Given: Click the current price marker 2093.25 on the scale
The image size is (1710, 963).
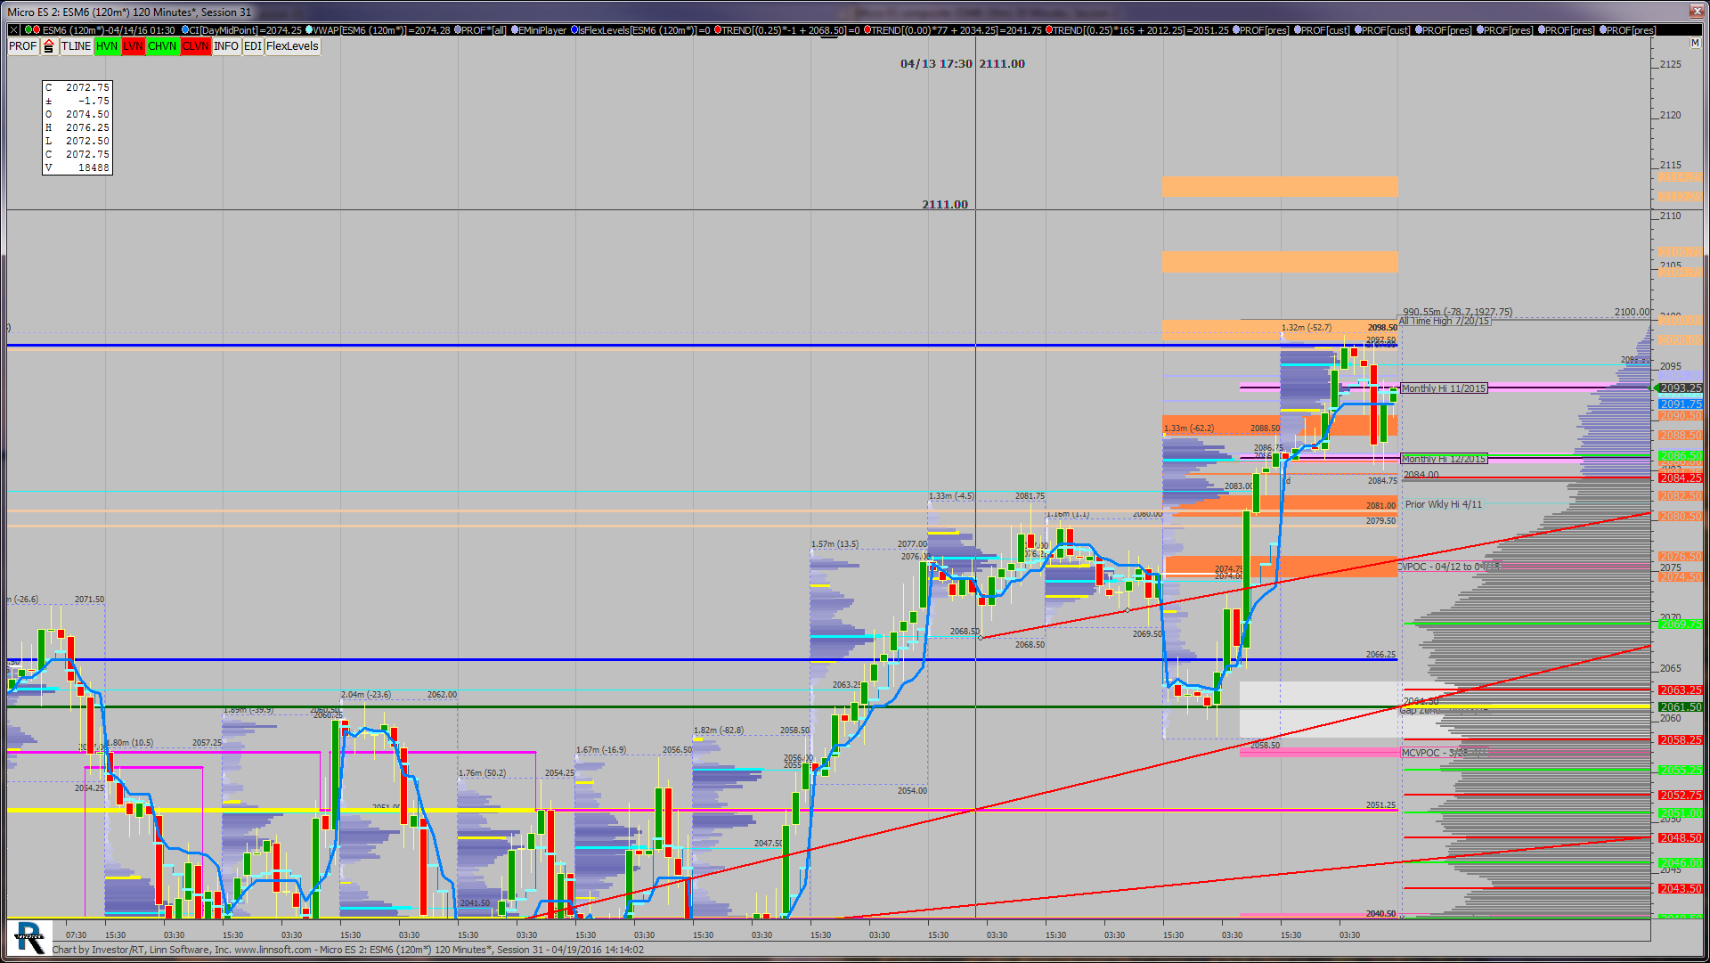Looking at the screenshot, I should [1679, 388].
